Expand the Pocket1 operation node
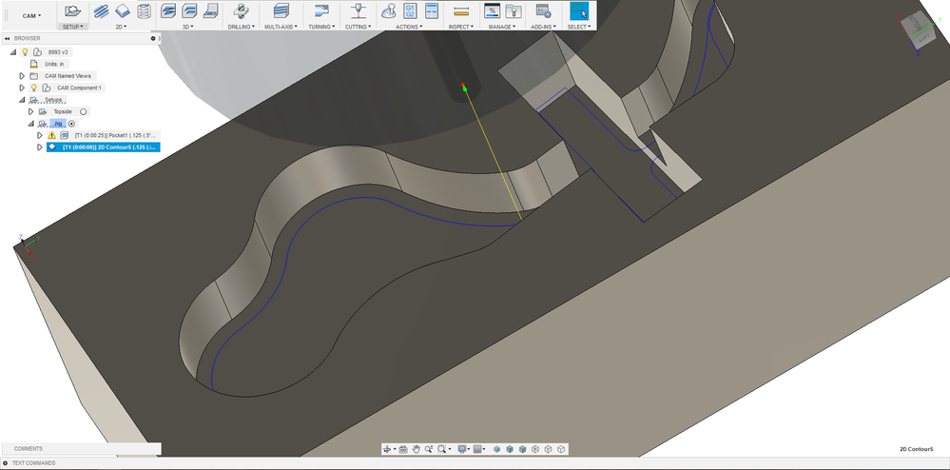Screen dimensions: 950x470 pyautogui.click(x=39, y=135)
